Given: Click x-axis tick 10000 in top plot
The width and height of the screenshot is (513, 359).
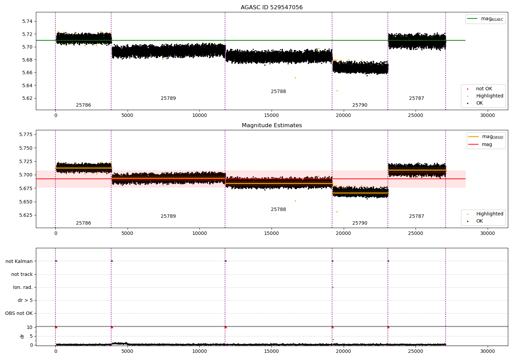Looking at the screenshot, I should 199,115.
